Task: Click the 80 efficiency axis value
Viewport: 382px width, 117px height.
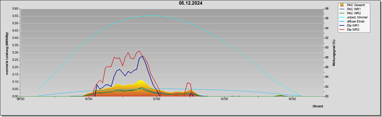Action: coord(326,97)
